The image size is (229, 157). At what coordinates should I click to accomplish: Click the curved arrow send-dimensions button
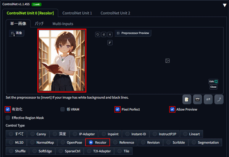click(x=219, y=100)
